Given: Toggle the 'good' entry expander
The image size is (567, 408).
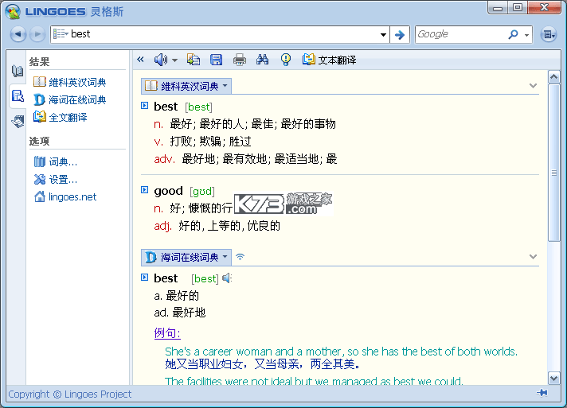Looking at the screenshot, I should pos(145,189).
